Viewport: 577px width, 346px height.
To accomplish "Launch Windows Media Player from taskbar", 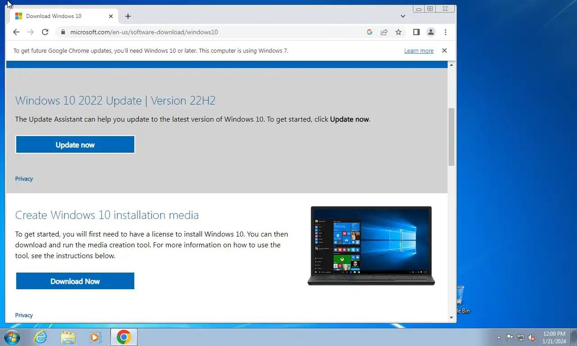I will 96,337.
